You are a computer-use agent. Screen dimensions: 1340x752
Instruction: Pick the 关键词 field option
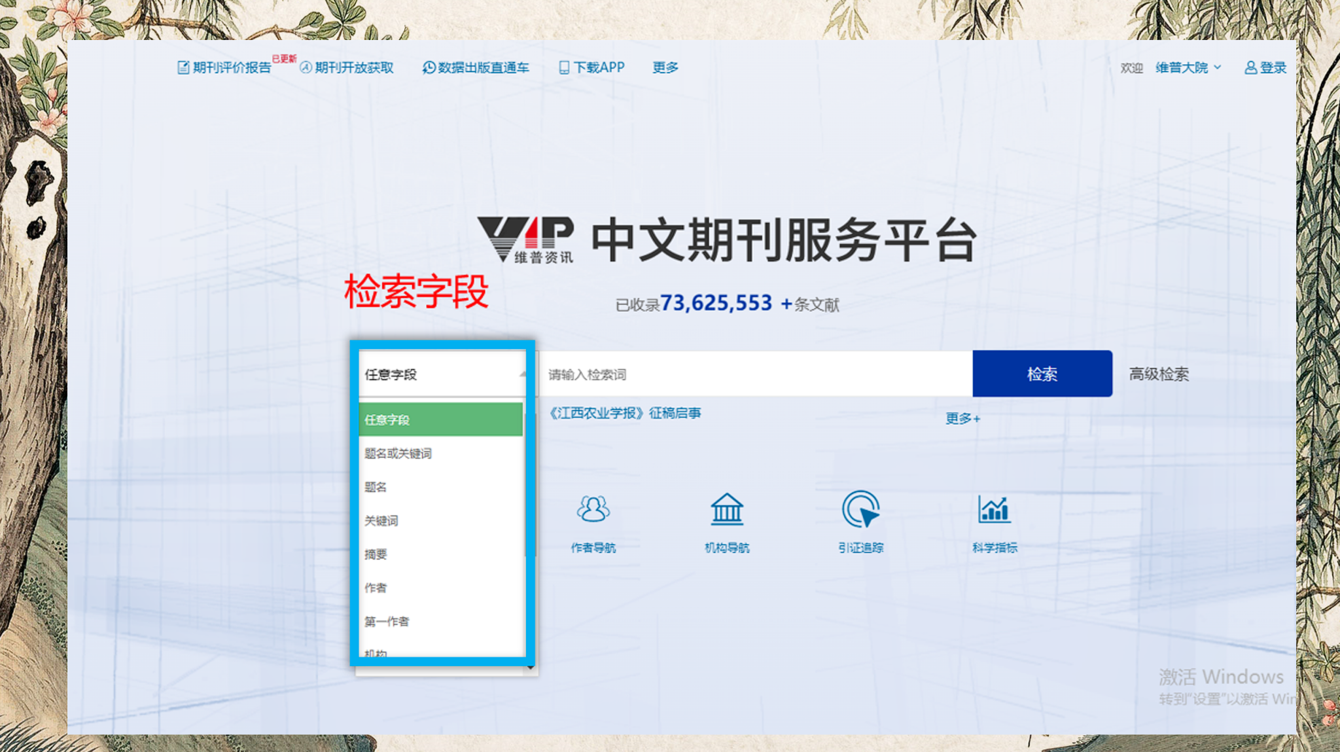click(381, 521)
